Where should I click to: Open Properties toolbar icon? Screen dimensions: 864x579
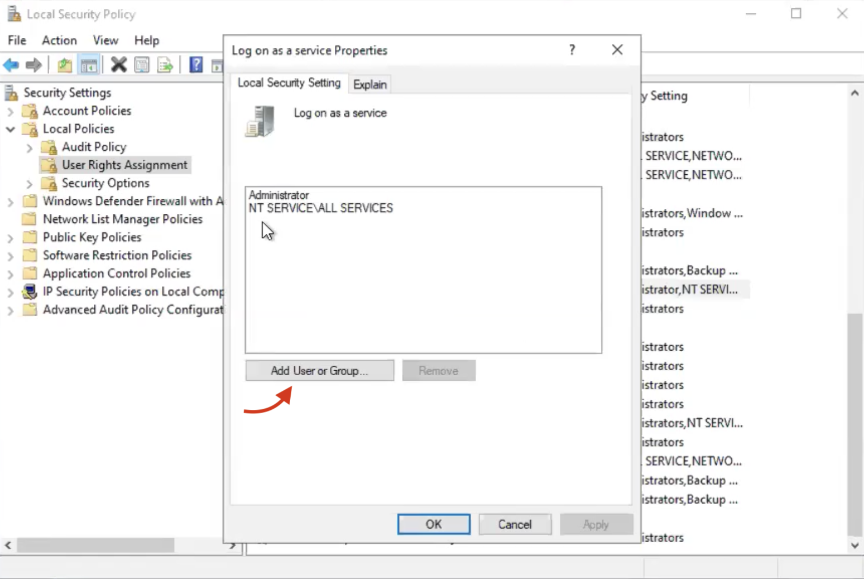pos(142,65)
